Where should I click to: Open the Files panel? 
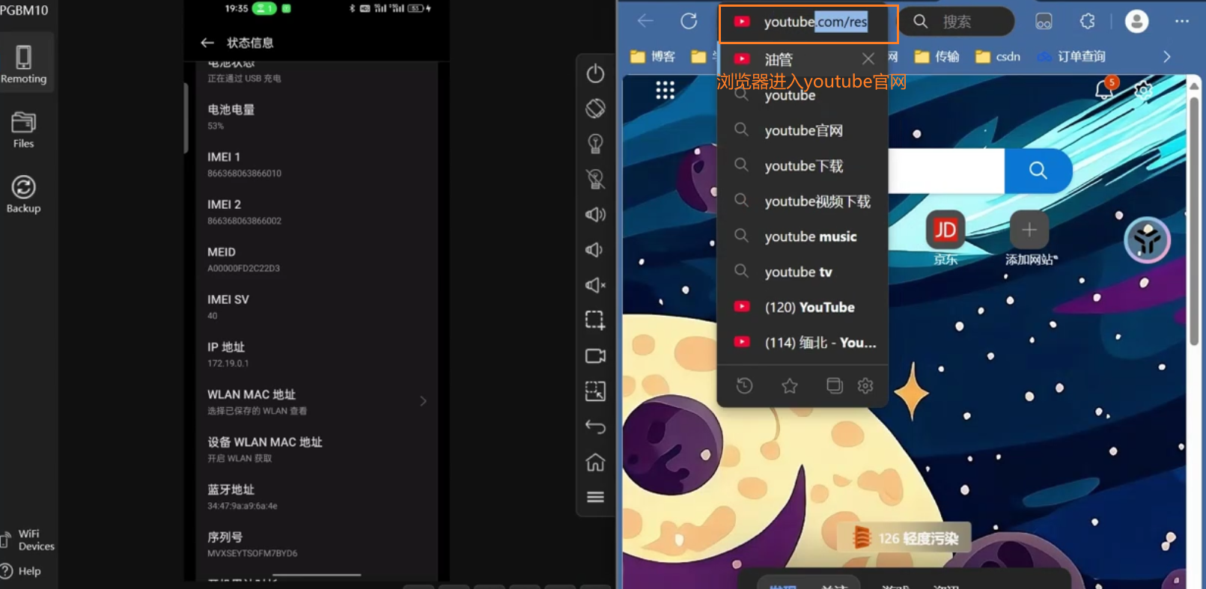(x=23, y=129)
